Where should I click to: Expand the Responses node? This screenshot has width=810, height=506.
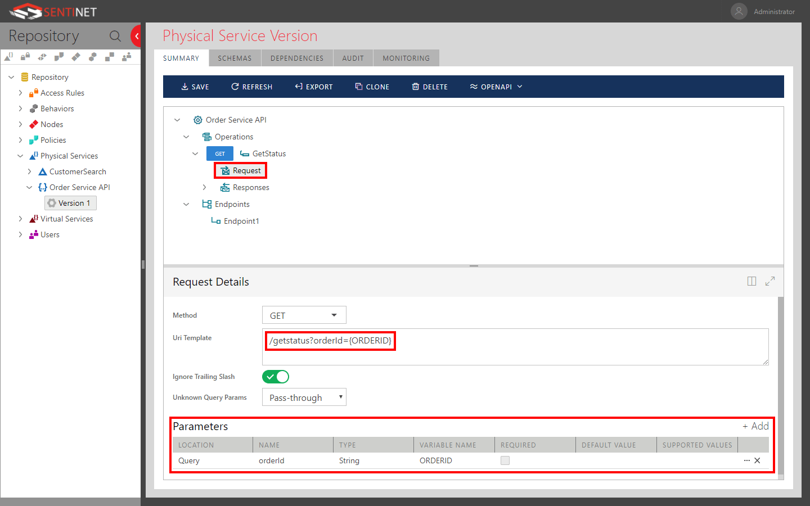pos(204,187)
